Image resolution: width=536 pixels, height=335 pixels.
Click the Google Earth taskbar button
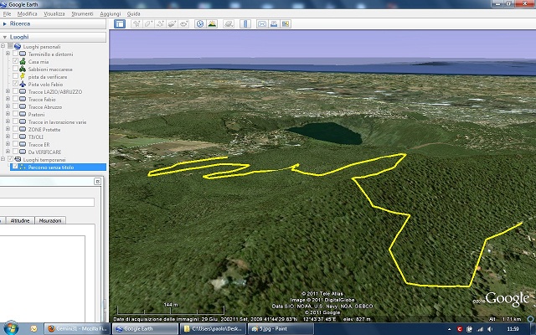[x=145, y=329]
